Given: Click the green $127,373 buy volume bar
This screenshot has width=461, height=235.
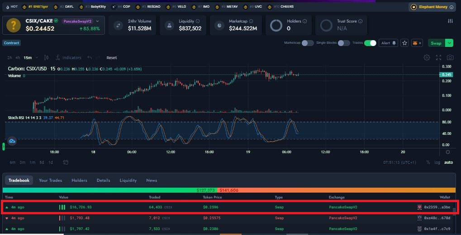Looking at the screenshot, I should (x=110, y=190).
